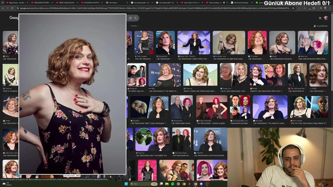Expand the 'Araçlar' tools dropdown
Viewport: 333px width, 187px height.
(135, 26)
